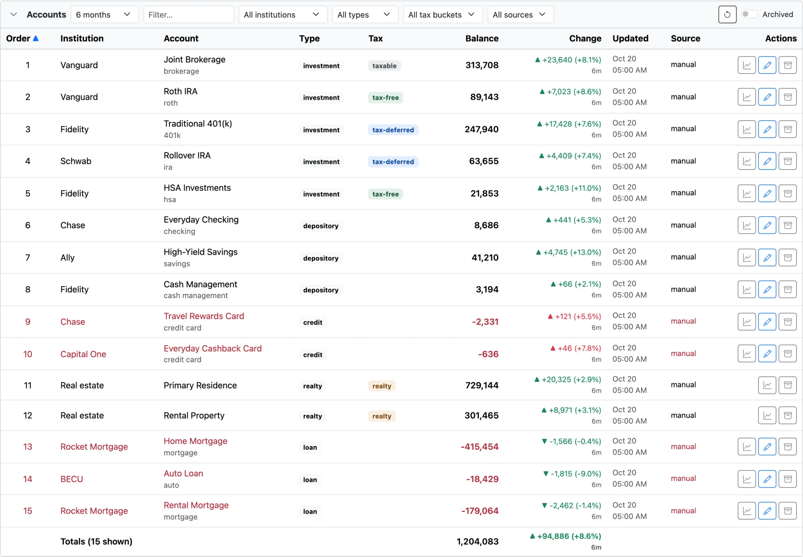Image resolution: width=803 pixels, height=557 pixels.
Task: Open the All sources dropdown
Action: (x=520, y=14)
